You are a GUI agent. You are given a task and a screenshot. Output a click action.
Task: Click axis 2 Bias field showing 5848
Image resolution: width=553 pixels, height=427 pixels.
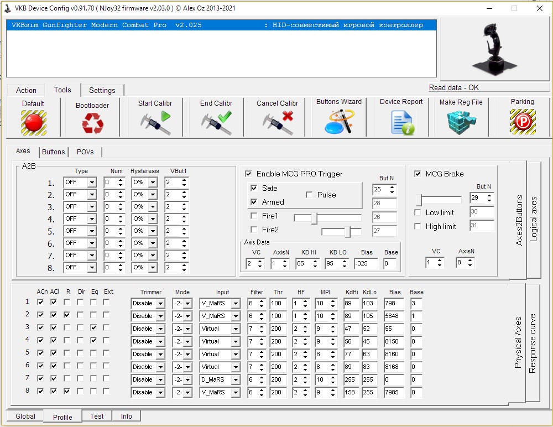point(394,316)
